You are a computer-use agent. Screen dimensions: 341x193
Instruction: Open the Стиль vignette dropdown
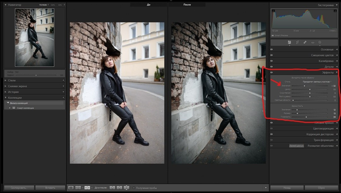pos(317,82)
